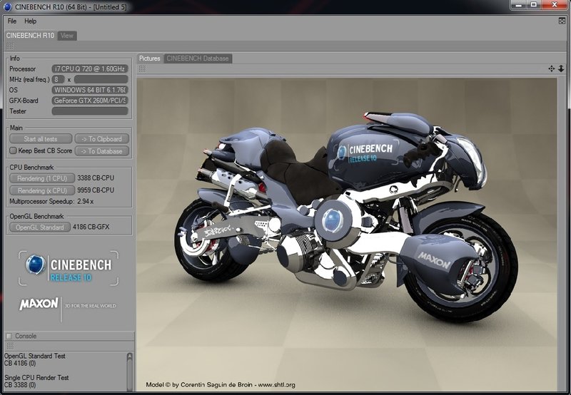This screenshot has height=395, width=571.
Task: Click the empty Tester field
Action: click(x=90, y=111)
